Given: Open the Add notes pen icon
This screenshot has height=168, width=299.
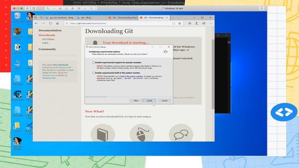Looking at the screenshot, I should (197, 23).
